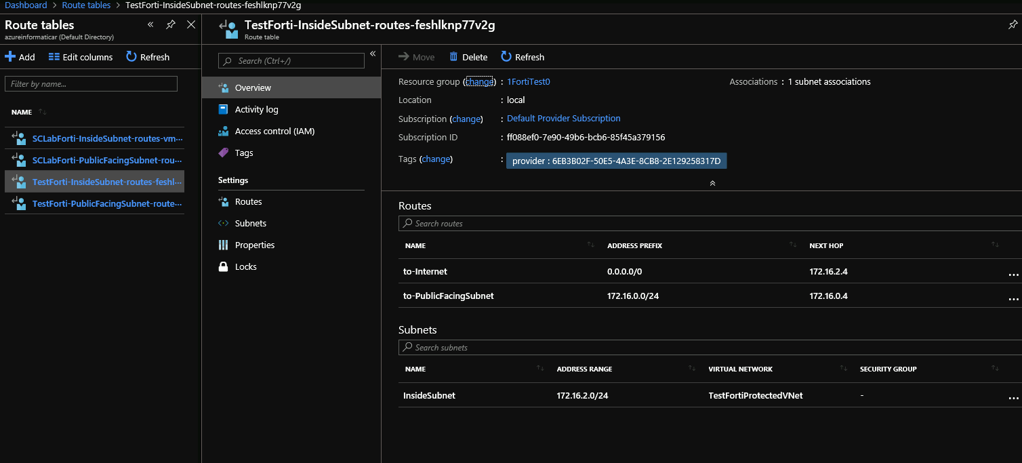Click the Add plus icon in Route tables
Screen dimensions: 1022x463
[x=10, y=57]
